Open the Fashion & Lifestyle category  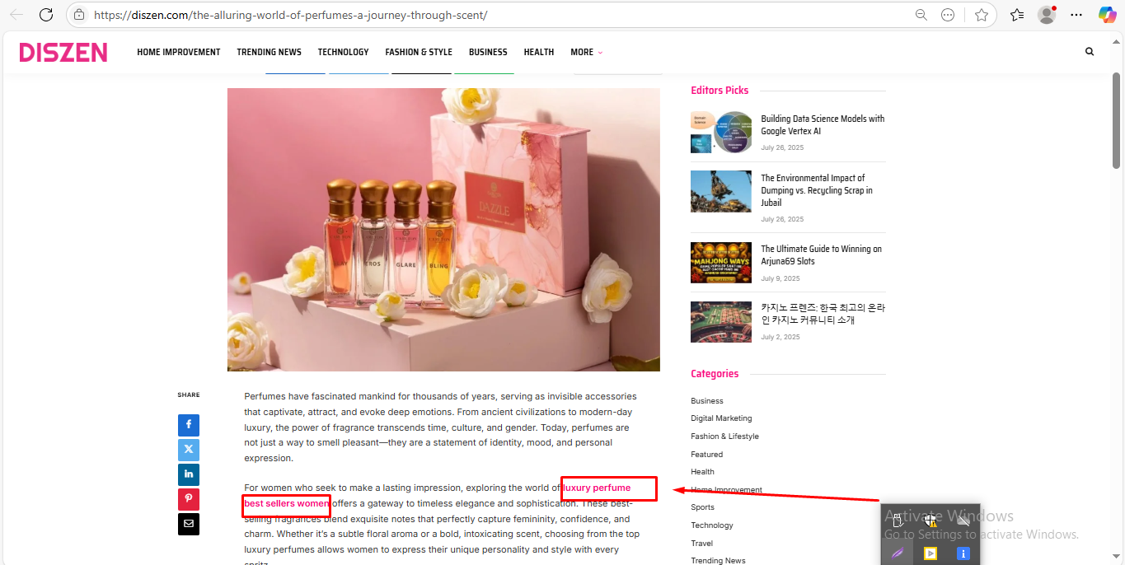click(x=724, y=437)
